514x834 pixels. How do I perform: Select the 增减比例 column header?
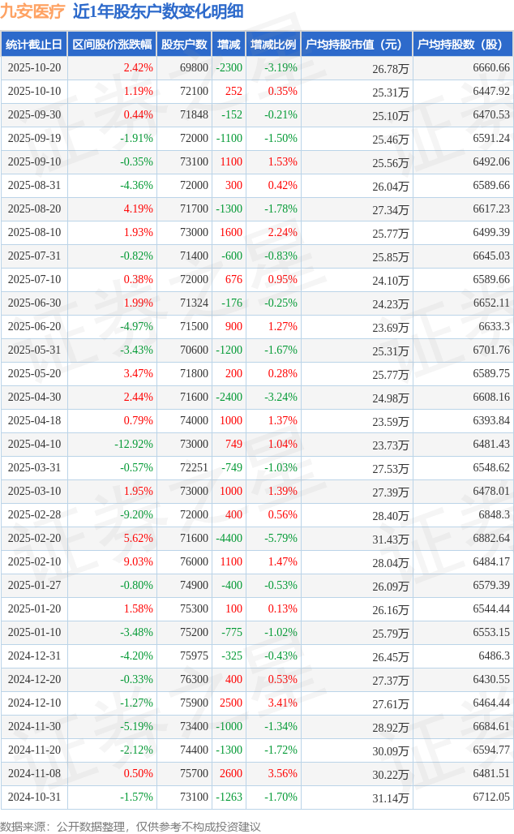coord(273,45)
